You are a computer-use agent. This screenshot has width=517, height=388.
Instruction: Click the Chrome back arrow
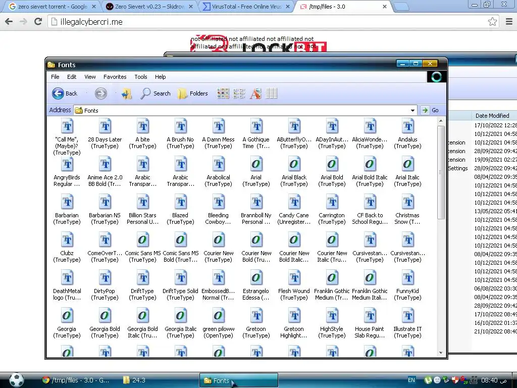(x=9, y=21)
